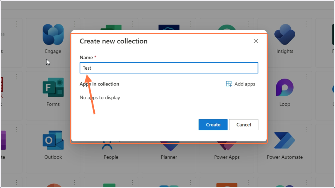Open the Loop app icon
335x188 pixels.
point(285,87)
